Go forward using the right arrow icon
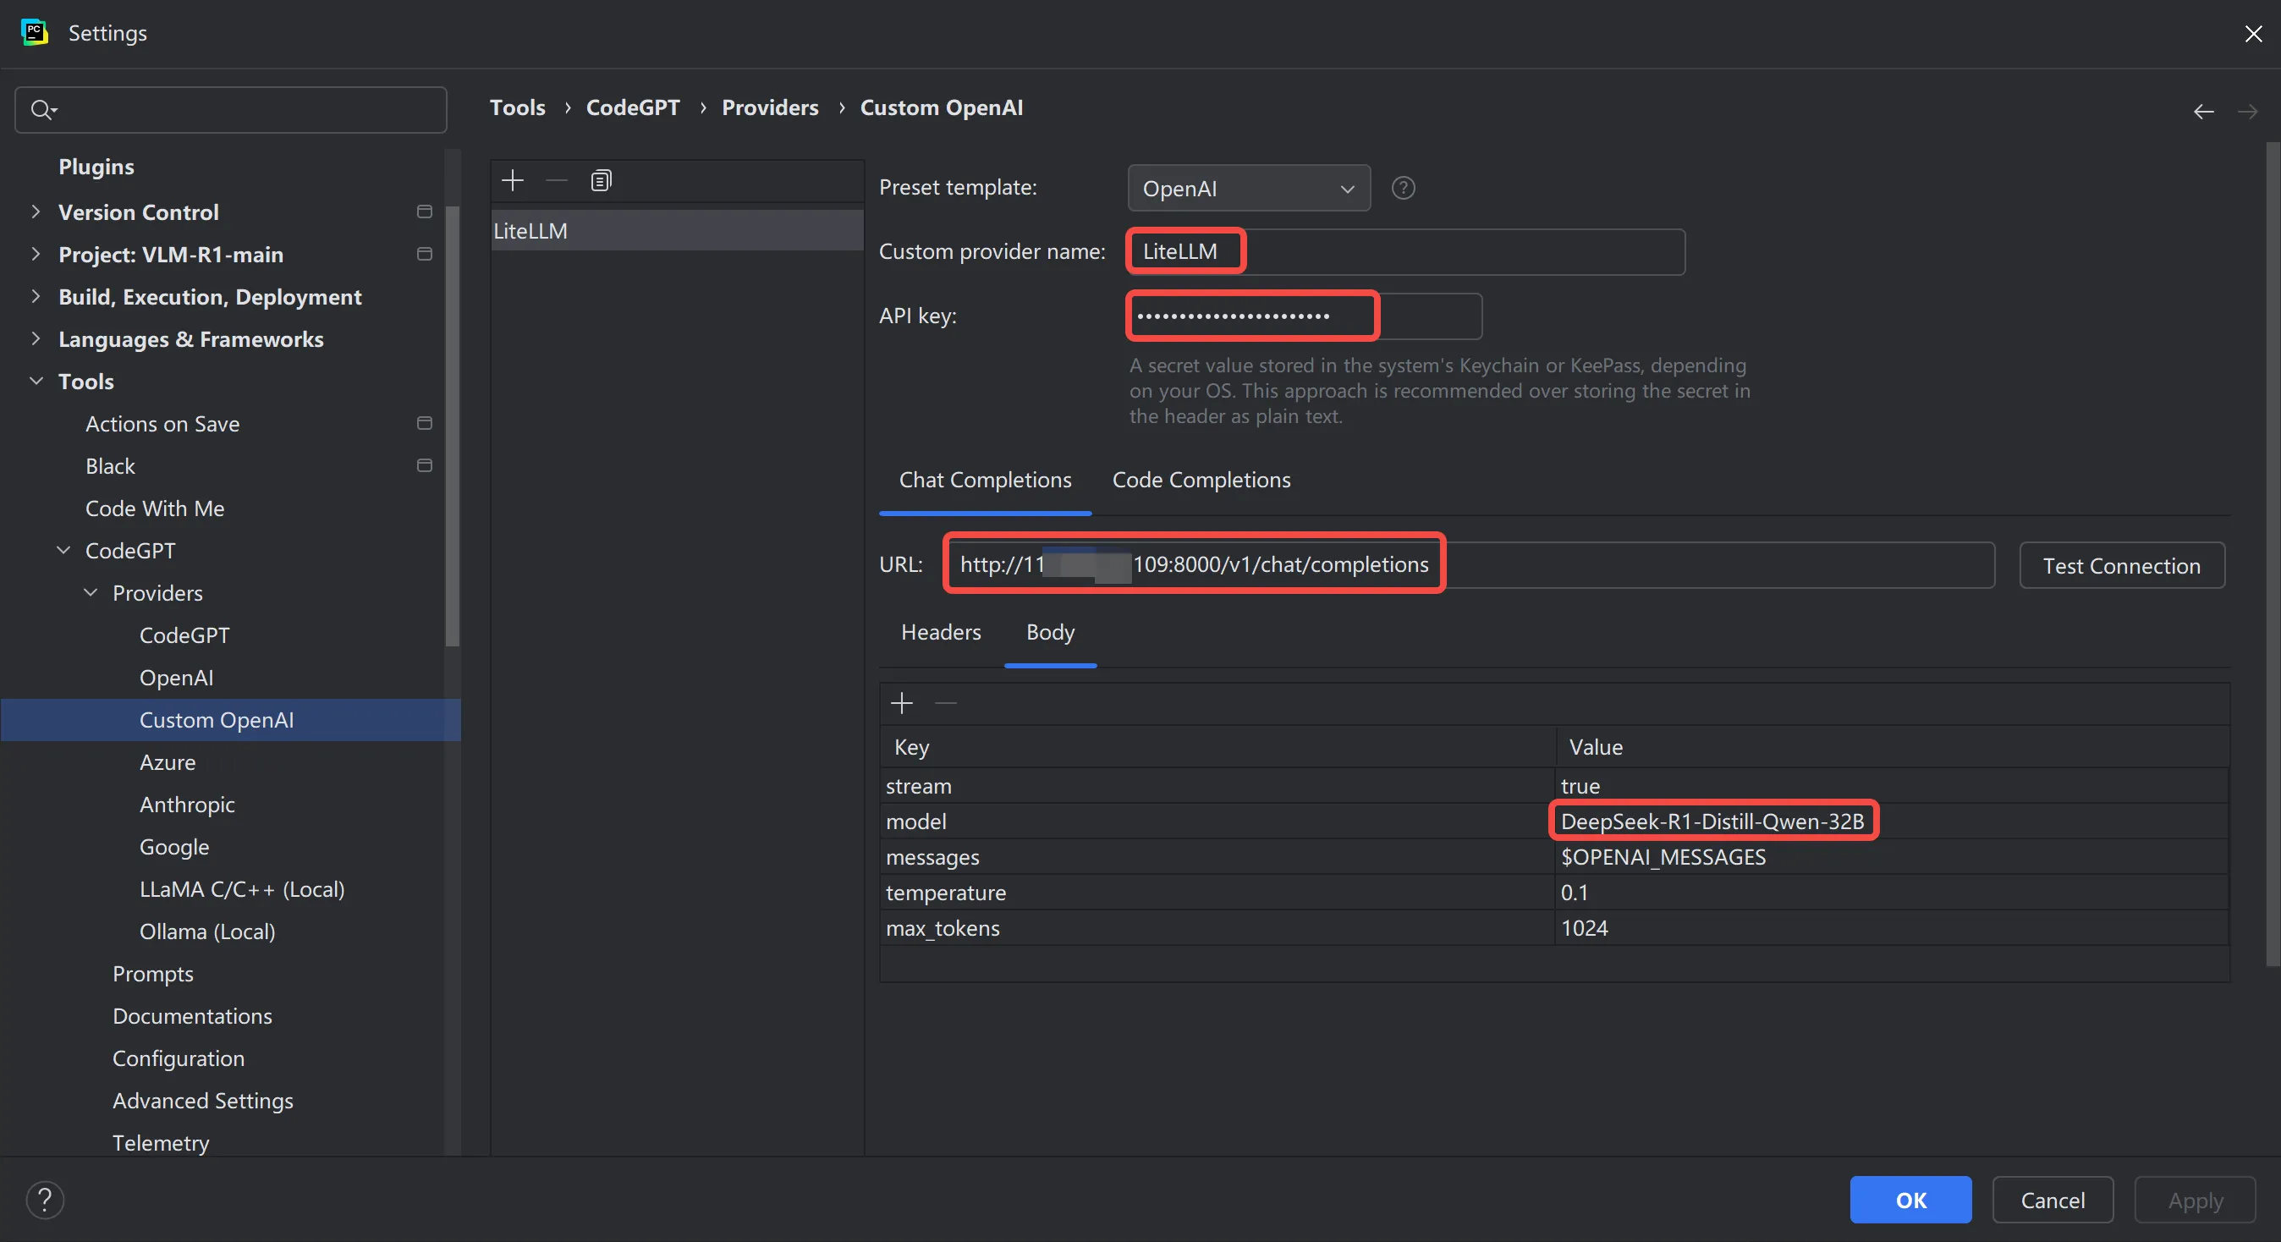The width and height of the screenshot is (2281, 1242). (2247, 112)
